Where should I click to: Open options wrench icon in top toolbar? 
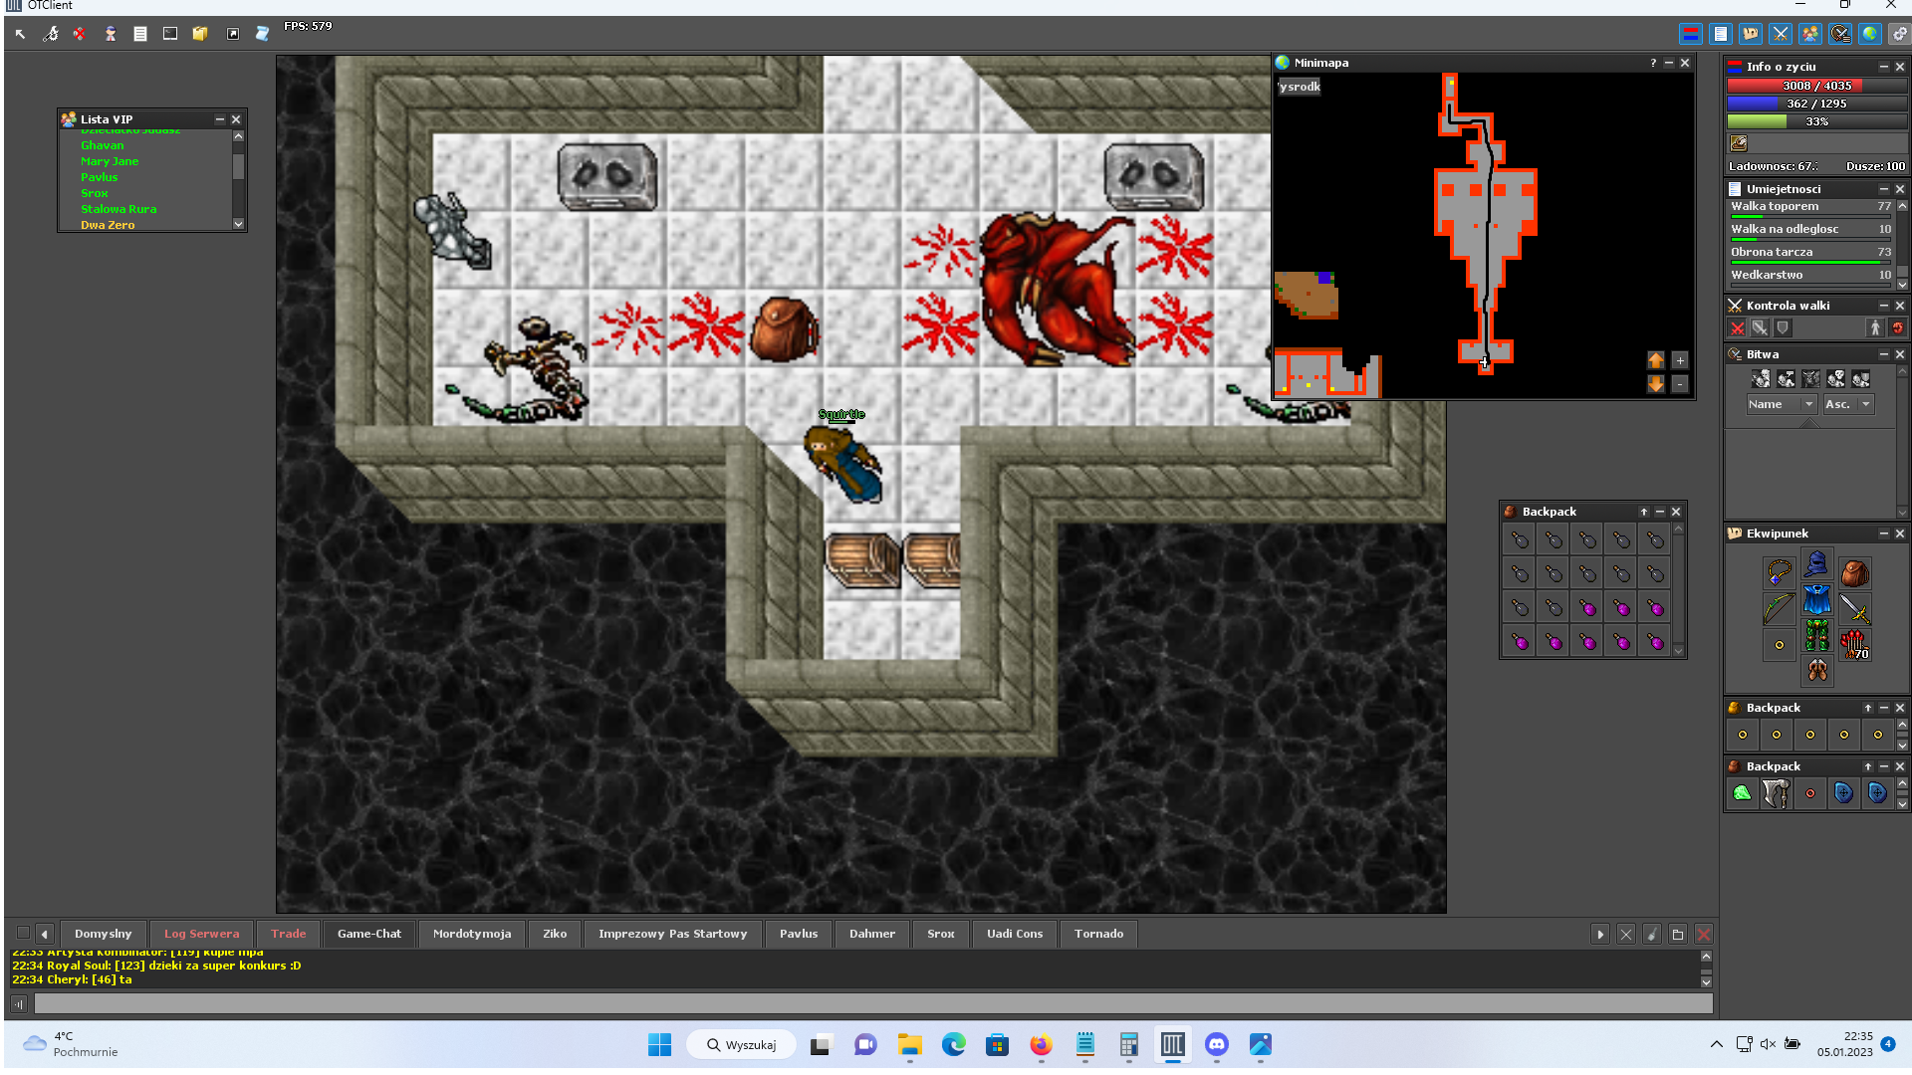(x=51, y=34)
